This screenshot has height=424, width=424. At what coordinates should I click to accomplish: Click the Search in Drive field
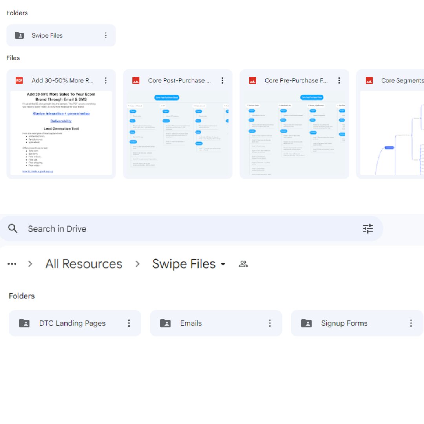[x=192, y=229]
